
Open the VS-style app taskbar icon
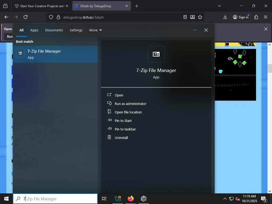[118, 199]
